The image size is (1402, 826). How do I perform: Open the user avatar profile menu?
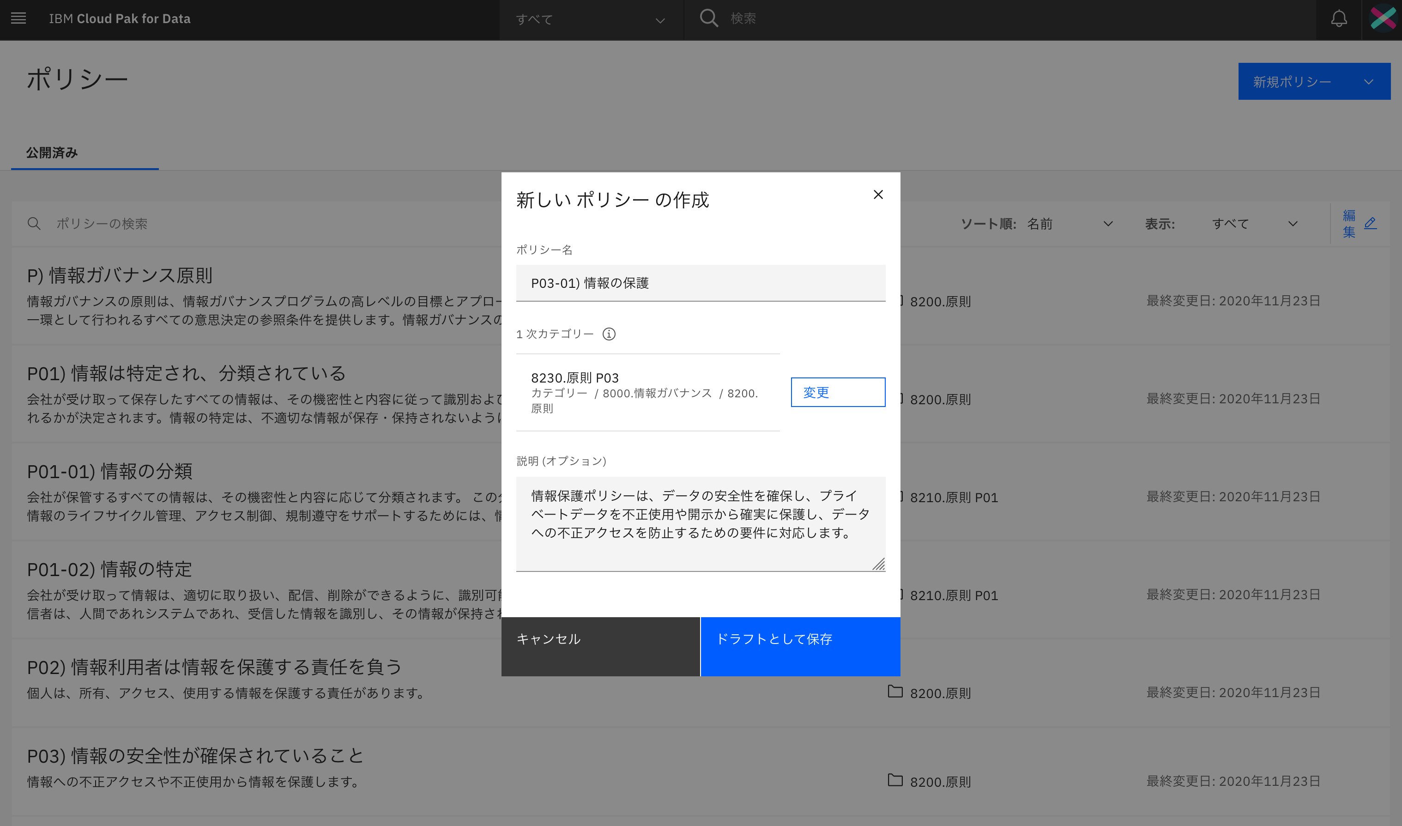pyautogui.click(x=1382, y=19)
